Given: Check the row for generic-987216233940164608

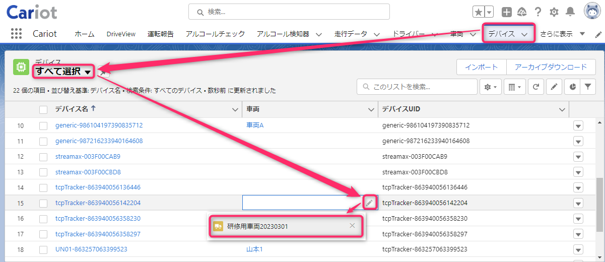Looking at the screenshot, I should click(43, 141).
